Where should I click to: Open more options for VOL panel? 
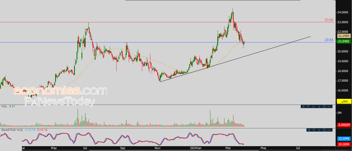(x=329, y=106)
